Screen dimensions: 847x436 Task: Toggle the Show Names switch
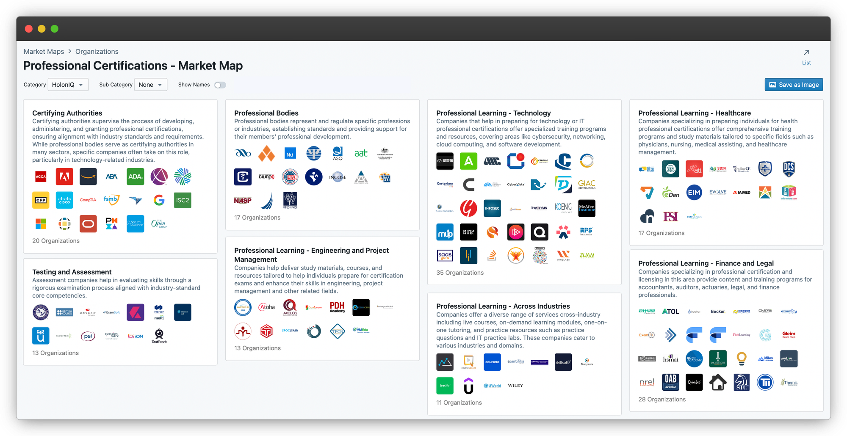(x=220, y=85)
